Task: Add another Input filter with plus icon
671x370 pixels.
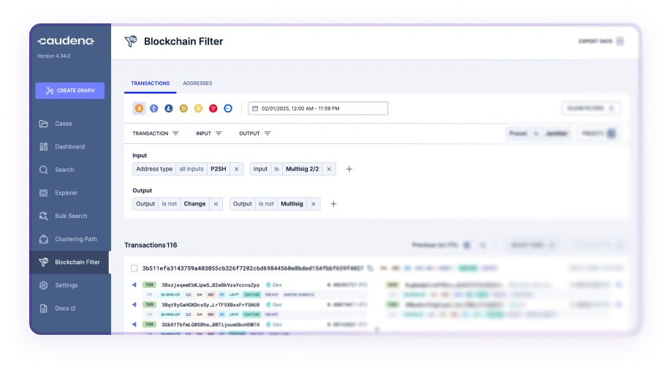Action: coord(349,169)
